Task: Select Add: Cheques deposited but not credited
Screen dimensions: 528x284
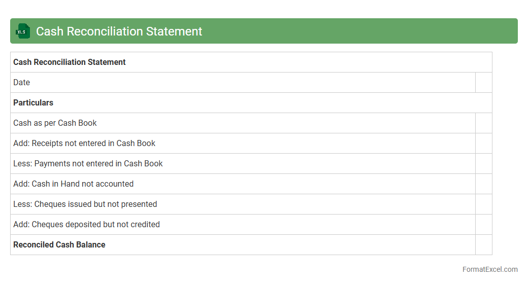Action: click(86, 225)
